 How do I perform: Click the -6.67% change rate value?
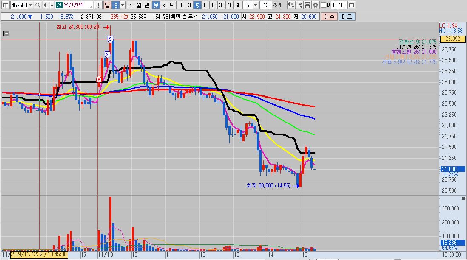(65, 17)
